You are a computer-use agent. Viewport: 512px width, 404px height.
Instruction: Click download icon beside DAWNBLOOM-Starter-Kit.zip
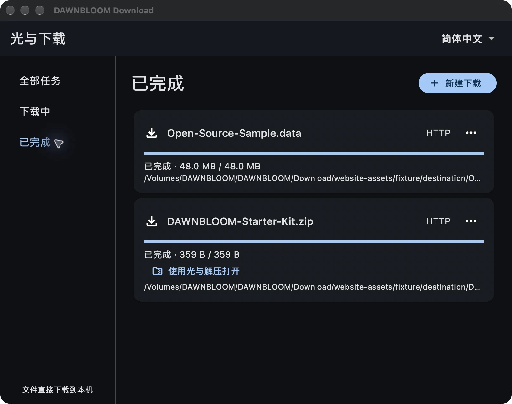[x=152, y=221]
